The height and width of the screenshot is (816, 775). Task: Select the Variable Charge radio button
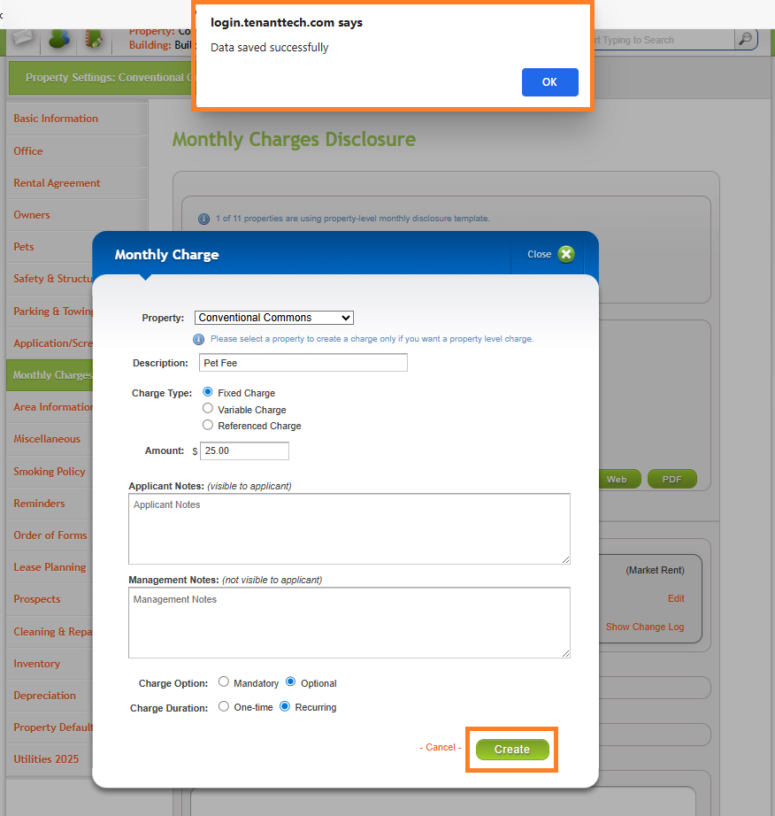208,409
